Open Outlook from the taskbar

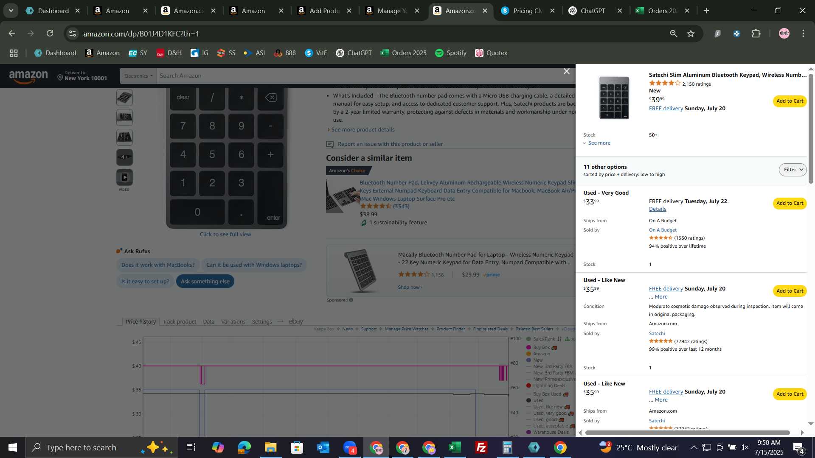pos(323,447)
